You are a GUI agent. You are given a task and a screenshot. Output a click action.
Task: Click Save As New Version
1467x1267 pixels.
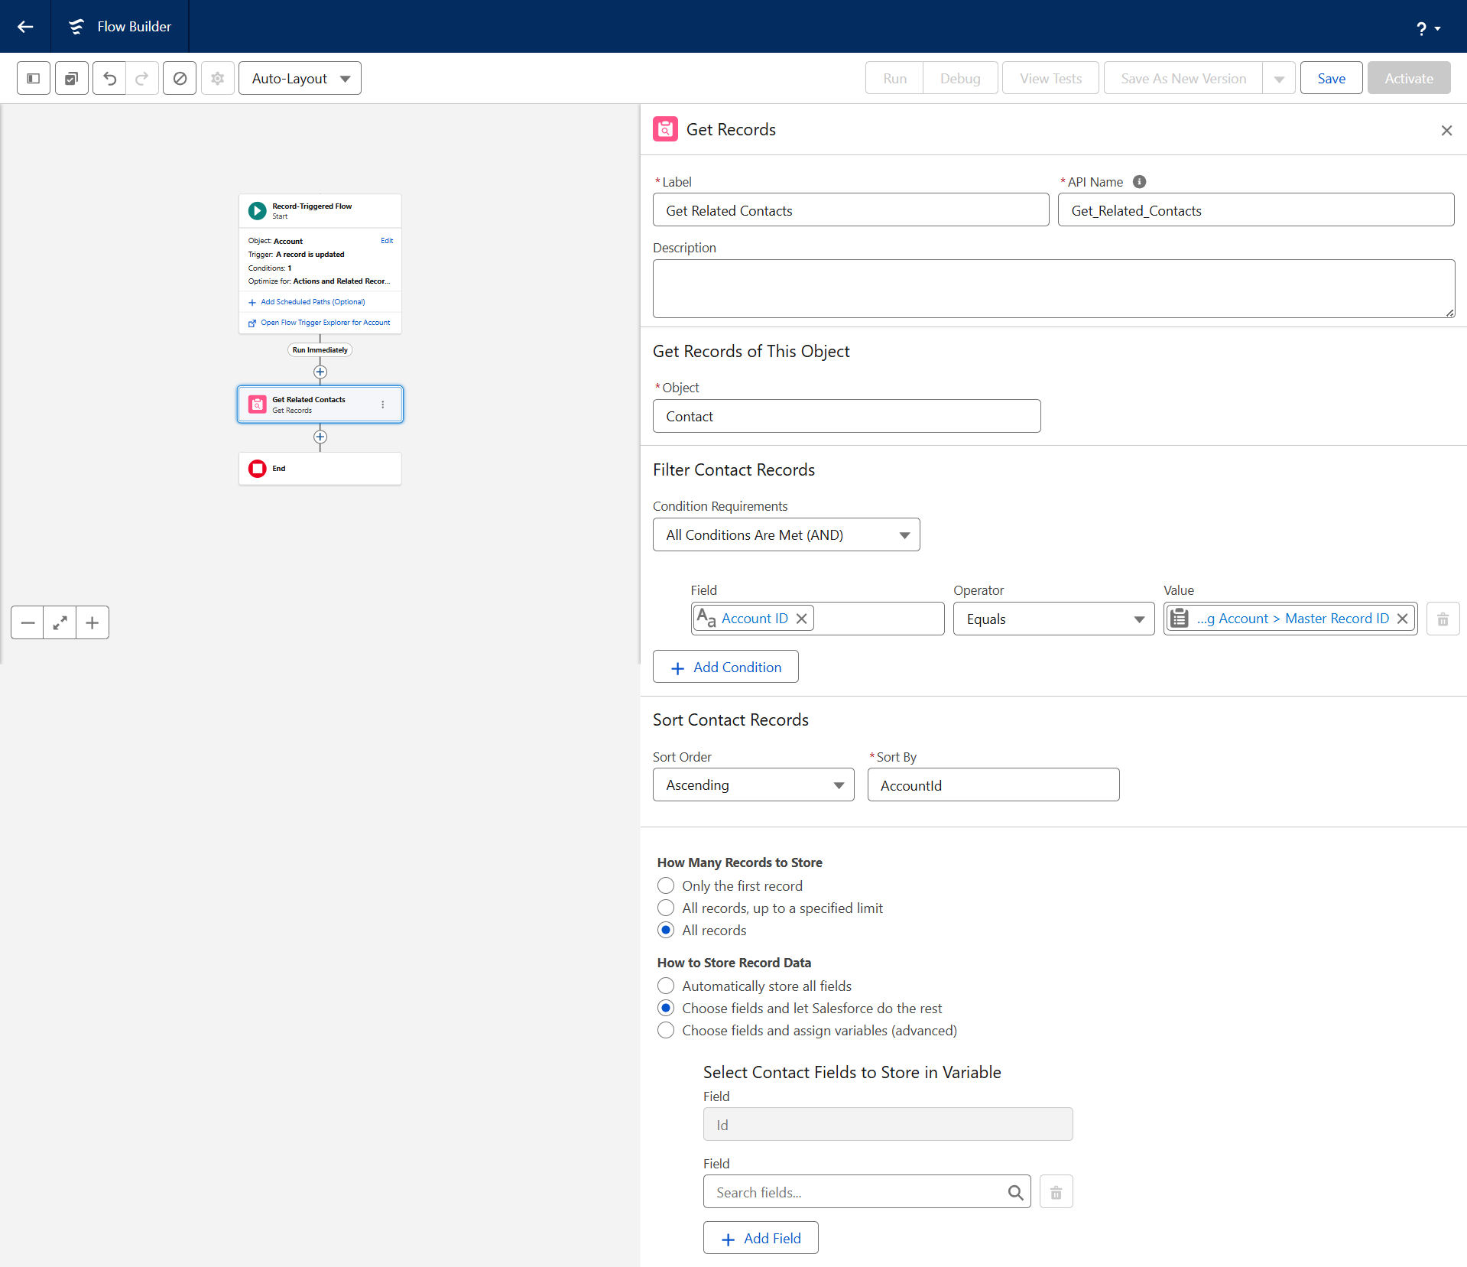(x=1183, y=78)
